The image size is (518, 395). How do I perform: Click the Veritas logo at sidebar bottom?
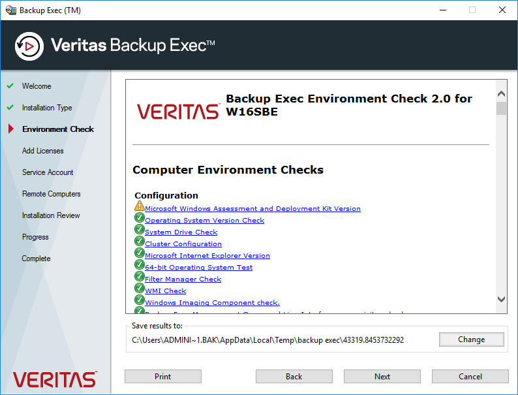point(55,379)
